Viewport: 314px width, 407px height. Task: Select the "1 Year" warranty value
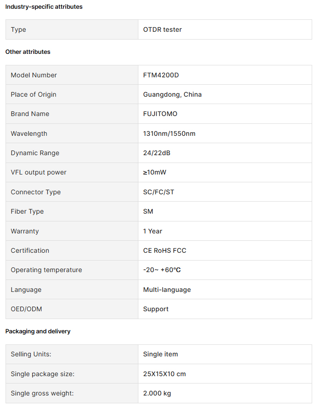(153, 231)
